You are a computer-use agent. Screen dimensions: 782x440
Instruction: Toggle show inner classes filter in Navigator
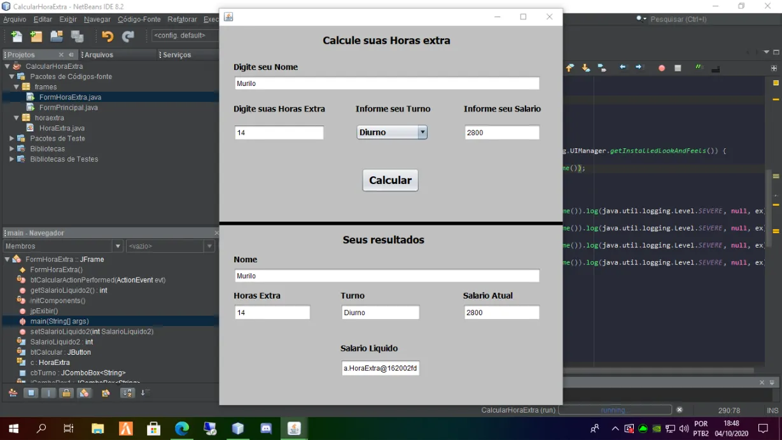tap(84, 393)
